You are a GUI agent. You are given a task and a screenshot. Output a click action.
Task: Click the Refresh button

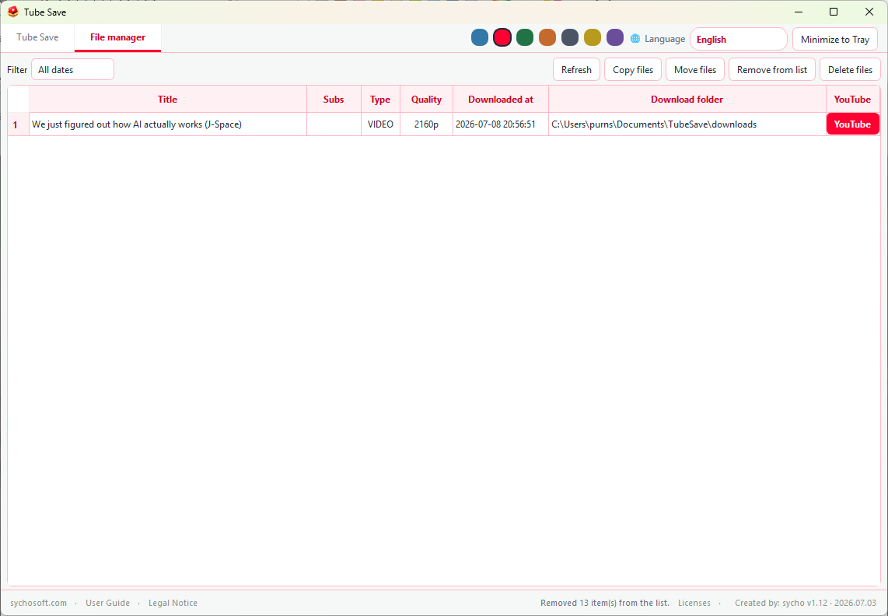pos(576,70)
